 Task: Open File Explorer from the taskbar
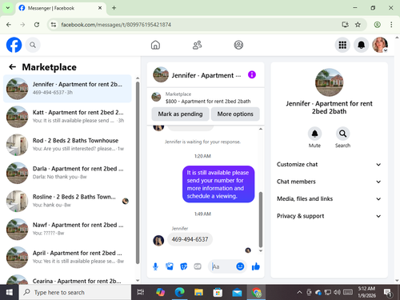(x=198, y=292)
